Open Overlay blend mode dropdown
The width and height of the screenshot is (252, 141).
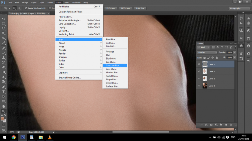click(207, 53)
